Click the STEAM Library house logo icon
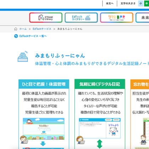Viewport: 149px width, 149px height. 41,17
